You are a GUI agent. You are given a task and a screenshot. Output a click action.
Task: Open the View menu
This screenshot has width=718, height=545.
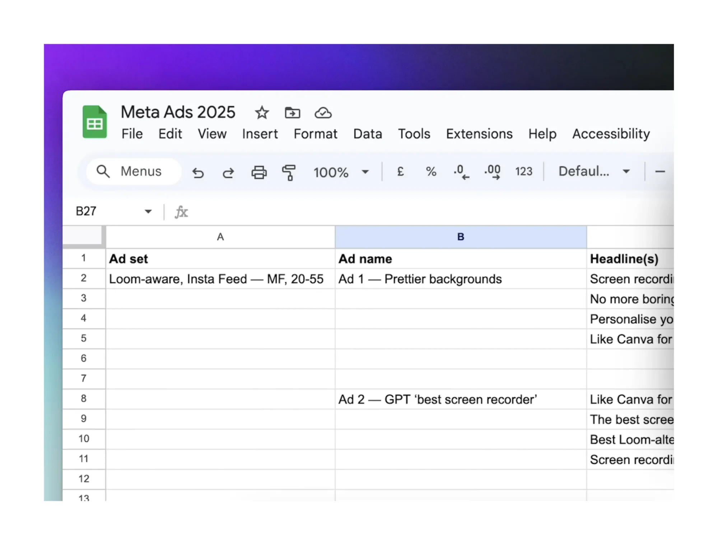click(212, 134)
